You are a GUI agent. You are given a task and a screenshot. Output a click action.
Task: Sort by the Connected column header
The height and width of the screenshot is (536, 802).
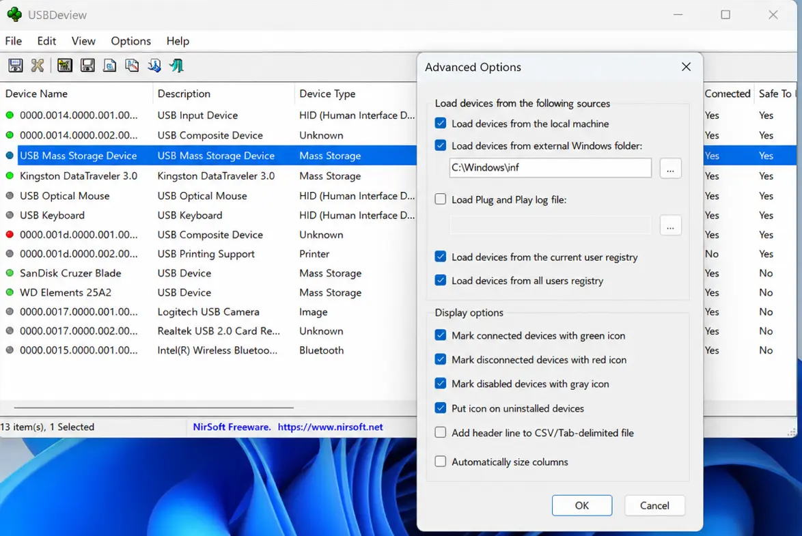coord(728,94)
